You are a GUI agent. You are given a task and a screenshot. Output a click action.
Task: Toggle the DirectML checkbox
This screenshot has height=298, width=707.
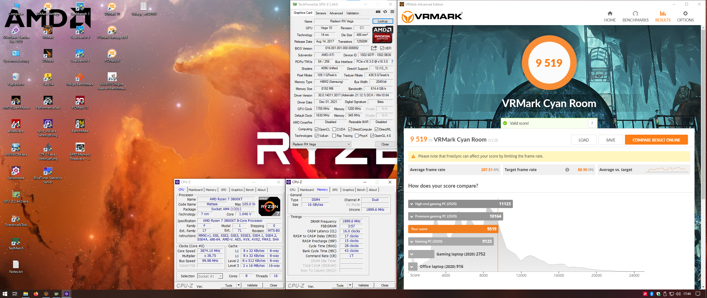click(x=376, y=129)
